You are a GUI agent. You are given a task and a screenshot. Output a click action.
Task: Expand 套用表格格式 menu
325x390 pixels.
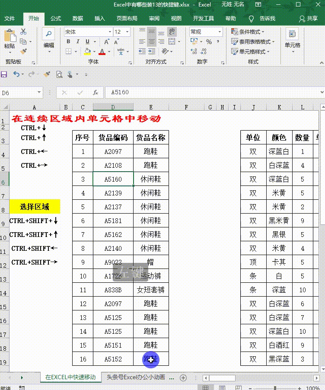pyautogui.click(x=253, y=42)
